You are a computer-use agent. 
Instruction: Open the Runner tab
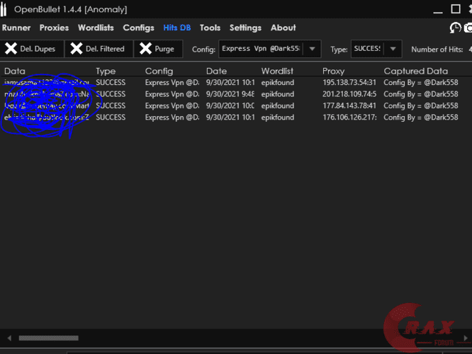tap(16, 28)
